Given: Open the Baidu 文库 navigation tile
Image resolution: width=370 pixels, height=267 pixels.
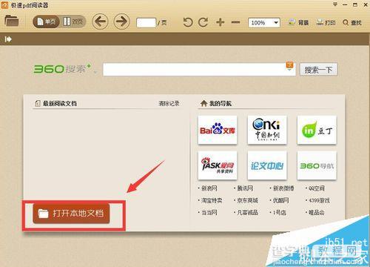Looking at the screenshot, I should (218, 130).
